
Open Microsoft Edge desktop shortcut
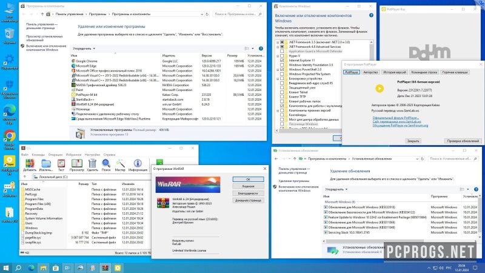point(9,115)
